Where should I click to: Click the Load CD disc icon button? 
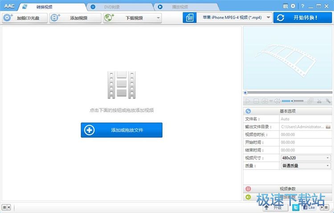coord(24,18)
